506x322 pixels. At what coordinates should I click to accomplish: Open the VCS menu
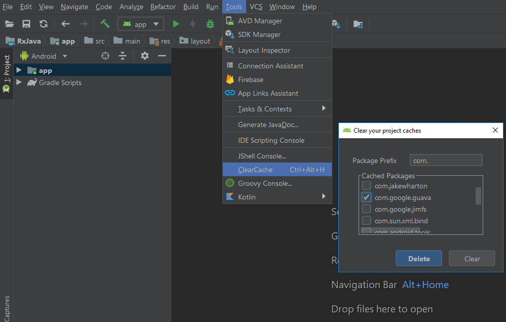pos(256,7)
